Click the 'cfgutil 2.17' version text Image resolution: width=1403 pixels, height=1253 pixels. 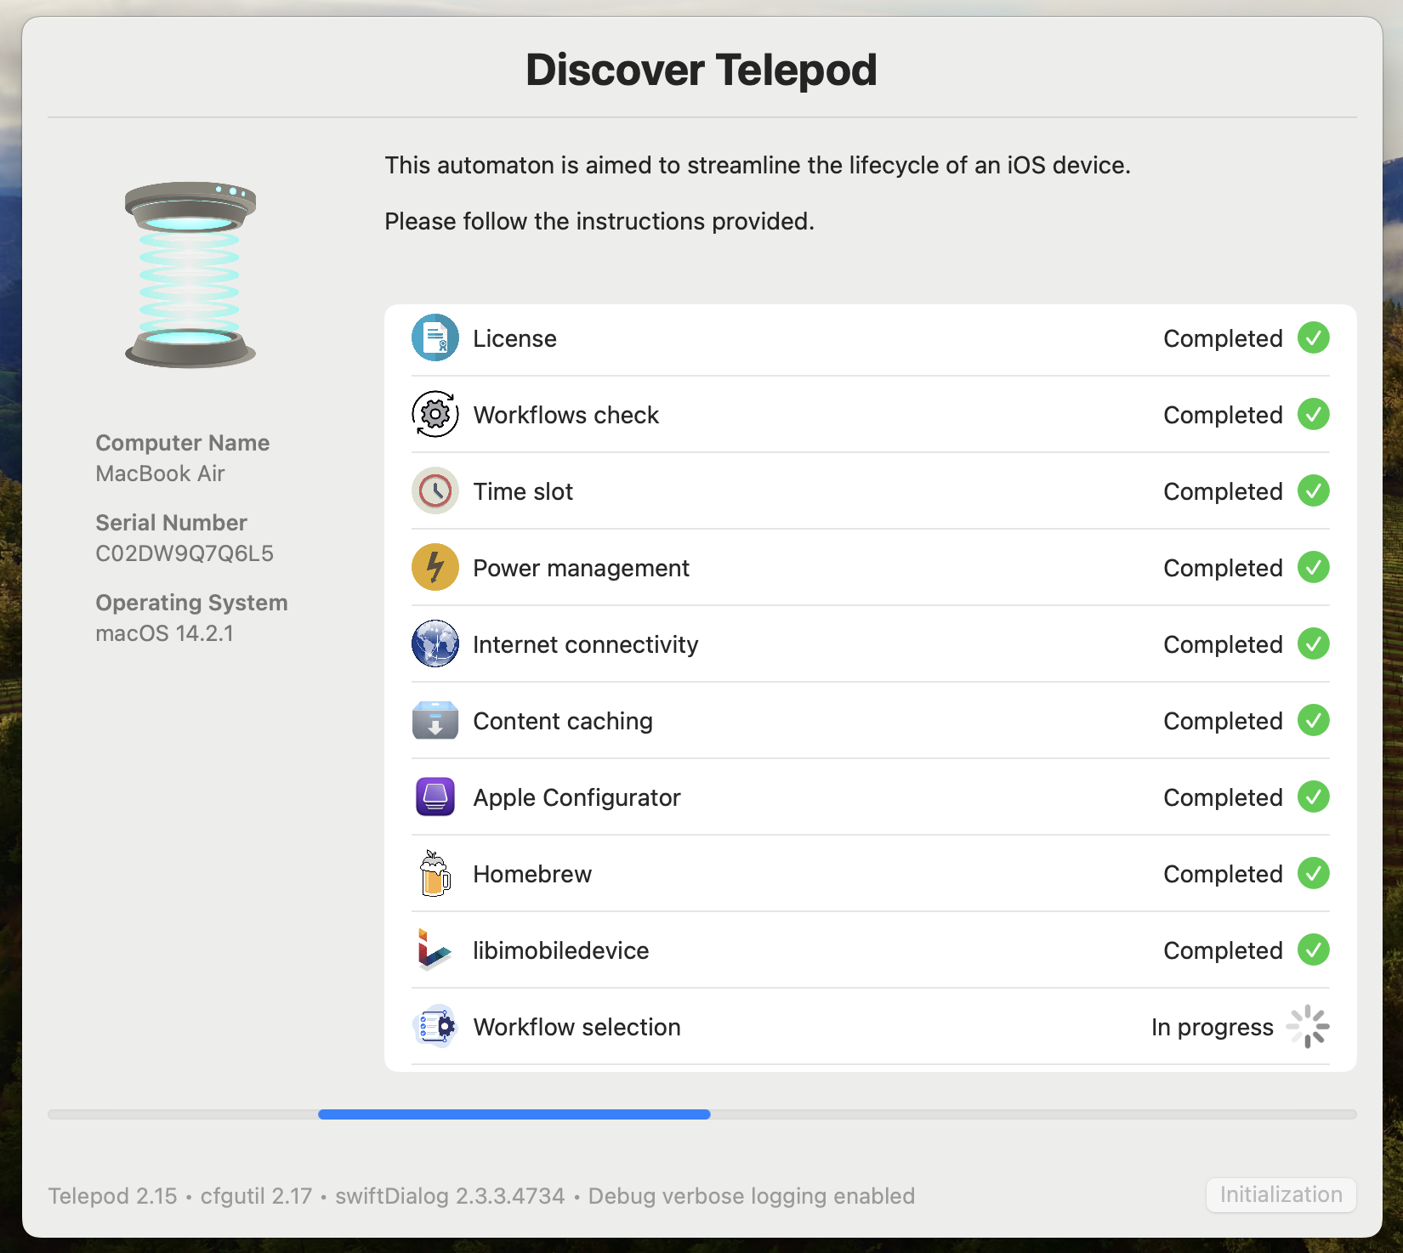(257, 1196)
